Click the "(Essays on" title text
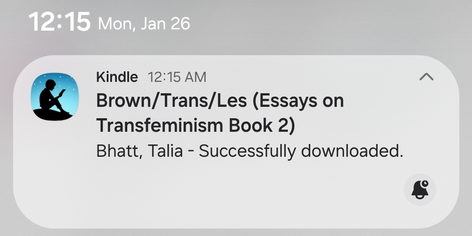472x236 pixels. (x=299, y=101)
